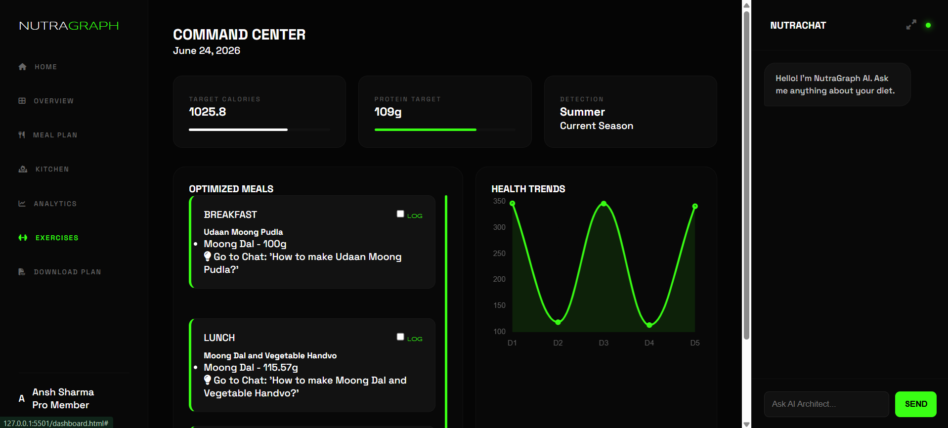Click the SEND button in NutraChat
The image size is (948, 428).
click(915, 404)
